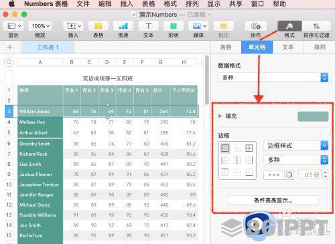This screenshot has height=244, width=335.
Task: Select the horizontal inside border option
Action: [x=237, y=172]
